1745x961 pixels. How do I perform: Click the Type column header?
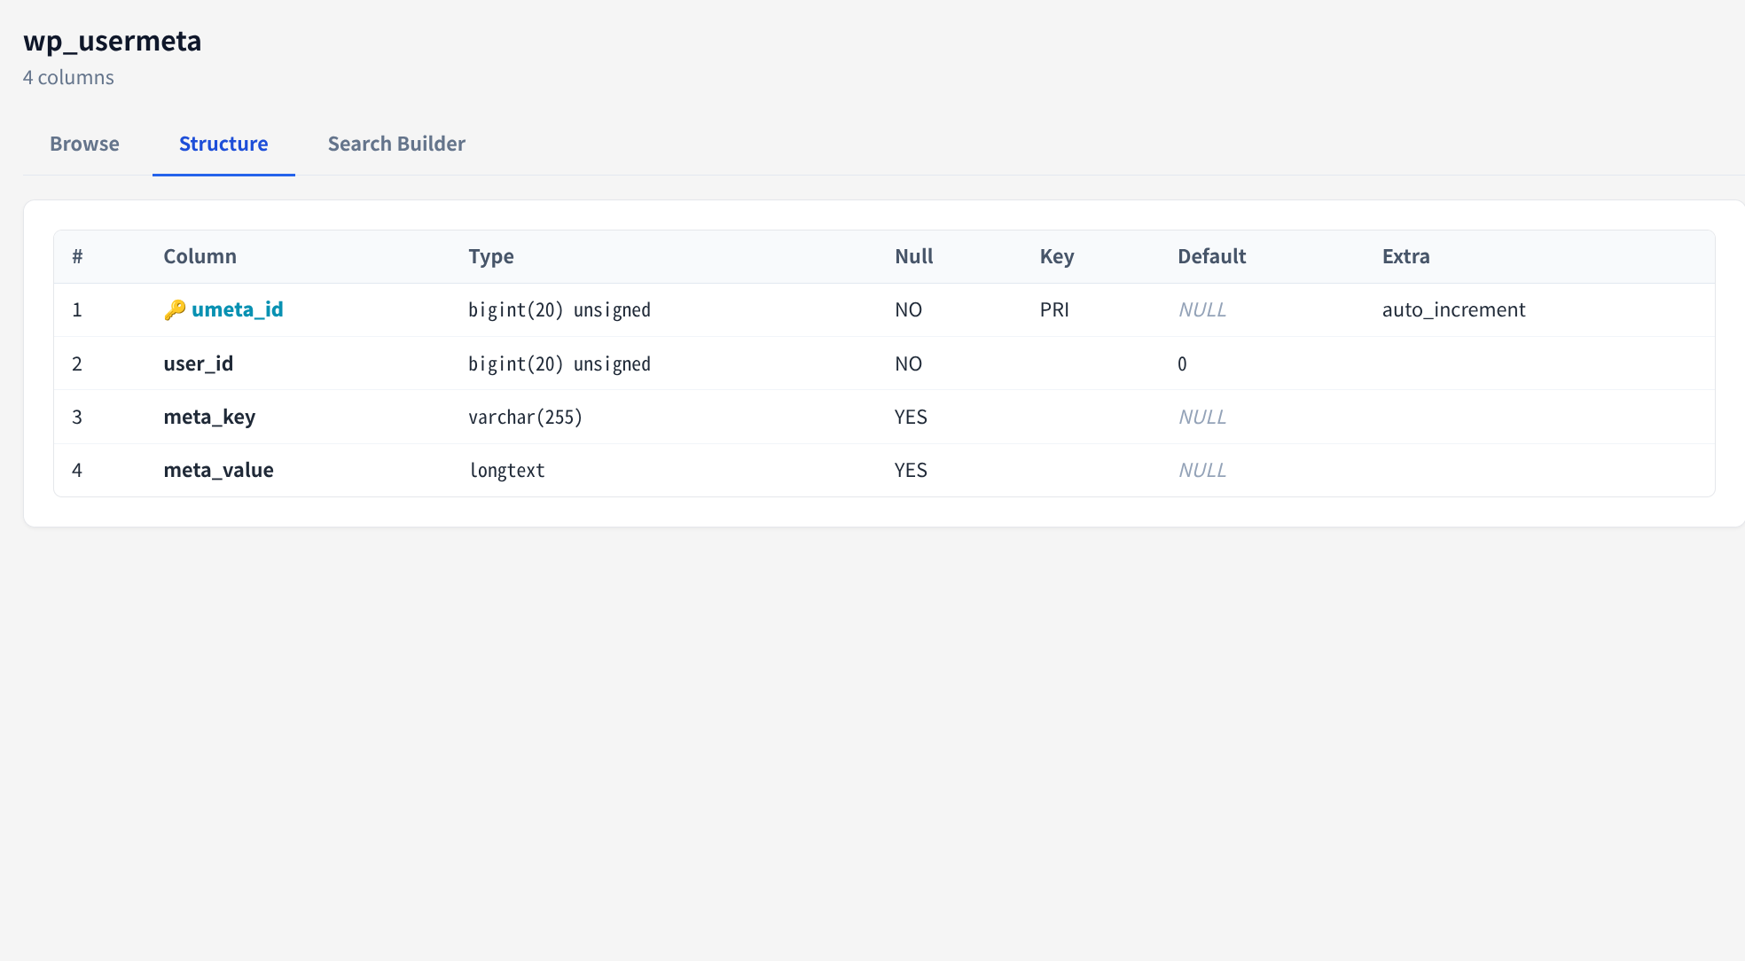(x=490, y=256)
